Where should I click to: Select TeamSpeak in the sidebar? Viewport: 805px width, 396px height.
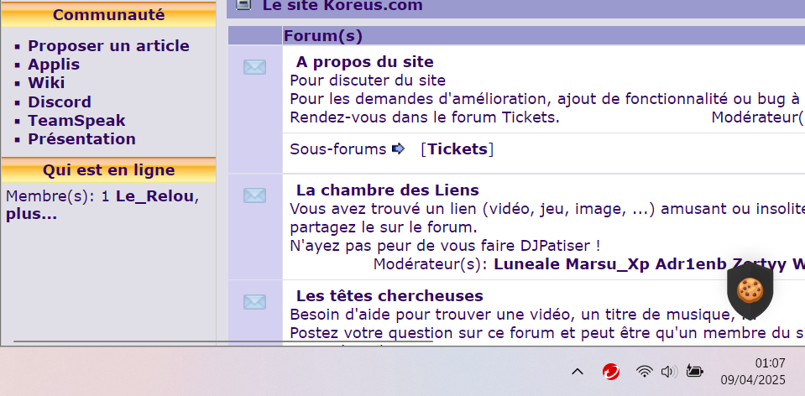point(76,121)
